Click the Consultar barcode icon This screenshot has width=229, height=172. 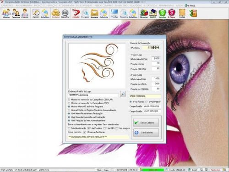[x=65, y=13]
